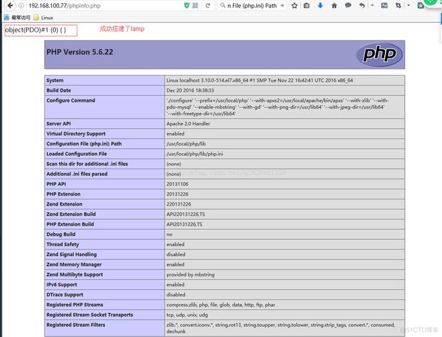Select the Thread Safety label

pyautogui.click(x=63, y=245)
